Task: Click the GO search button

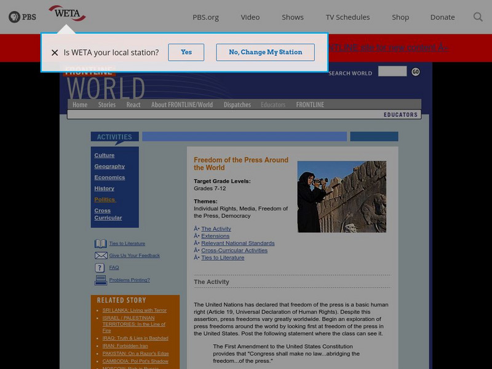Action: tap(416, 72)
